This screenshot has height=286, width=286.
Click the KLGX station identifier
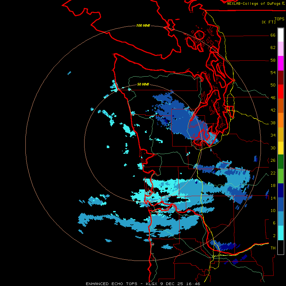tap(152, 284)
